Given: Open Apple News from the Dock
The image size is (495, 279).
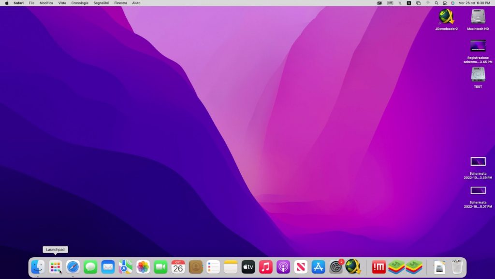Looking at the screenshot, I should pos(300,267).
